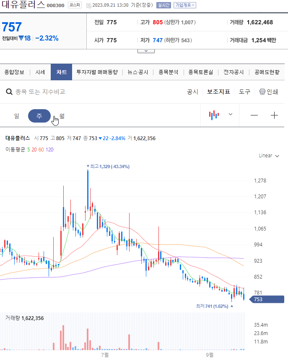Open the Linear scale dropdown
Screen dimensions: 288x361
click(269, 155)
